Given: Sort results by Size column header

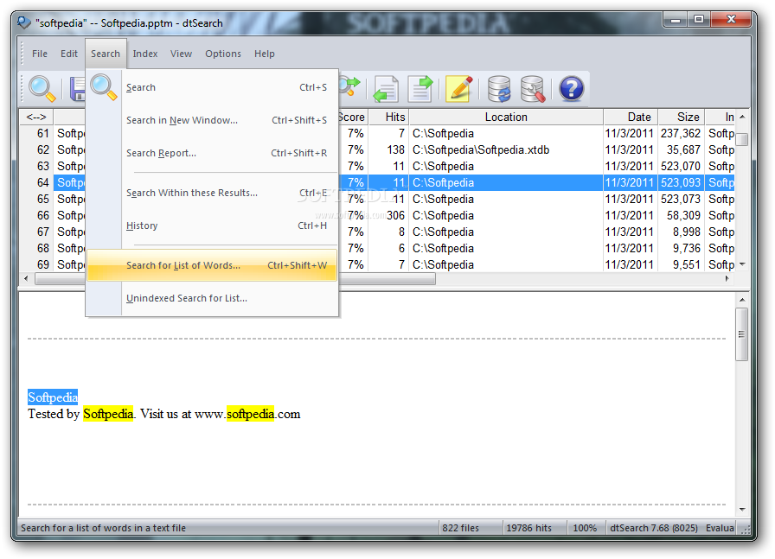Looking at the screenshot, I should pos(681,117).
